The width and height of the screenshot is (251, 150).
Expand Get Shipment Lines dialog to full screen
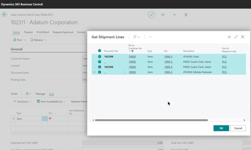click(x=236, y=37)
